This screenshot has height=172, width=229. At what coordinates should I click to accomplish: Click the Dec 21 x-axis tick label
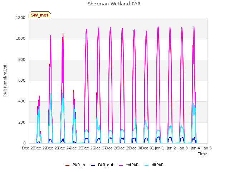coord(28,148)
